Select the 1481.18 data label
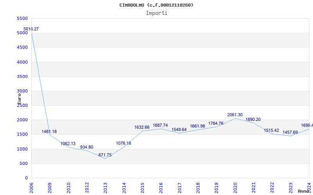Viewport: 313px width, 195px height. [x=49, y=131]
